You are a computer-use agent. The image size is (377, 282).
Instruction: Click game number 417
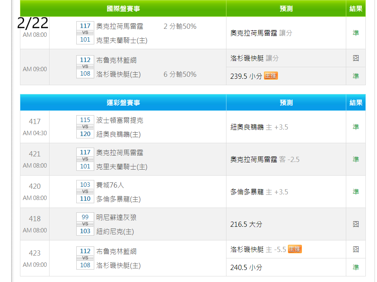coord(35,121)
